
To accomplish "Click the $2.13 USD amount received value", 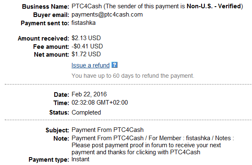I will [x=86, y=38].
